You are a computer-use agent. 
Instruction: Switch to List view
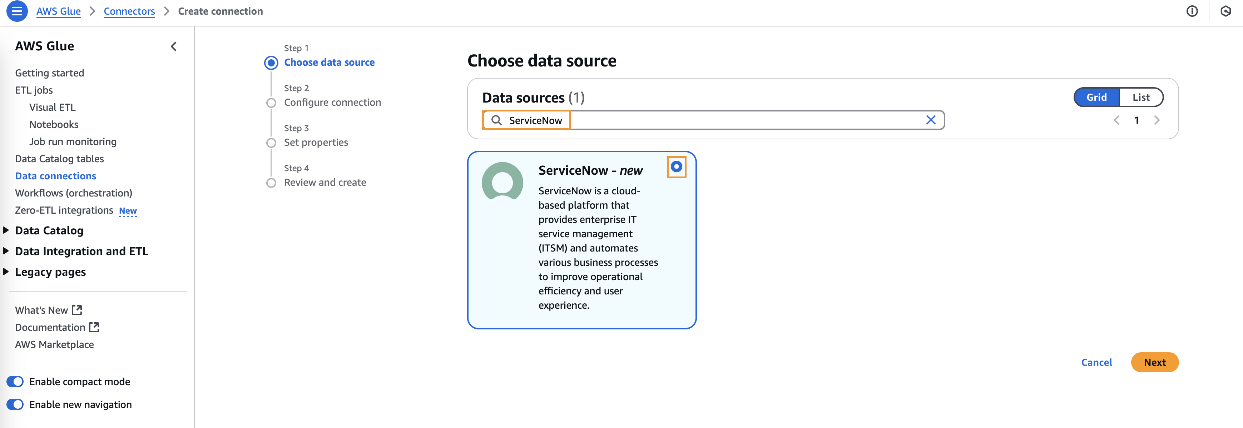[x=1141, y=98]
